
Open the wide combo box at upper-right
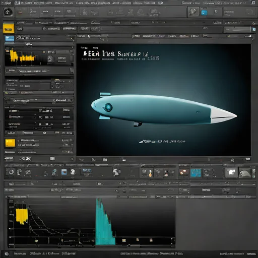[x=237, y=30]
